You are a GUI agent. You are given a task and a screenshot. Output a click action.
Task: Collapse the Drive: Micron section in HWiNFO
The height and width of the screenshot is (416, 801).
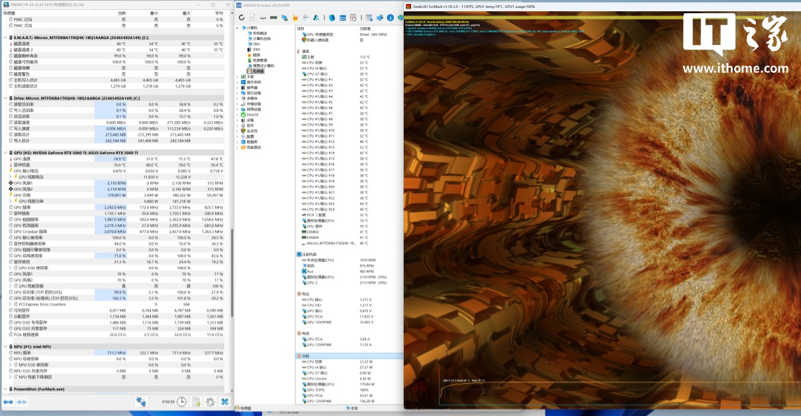4,98
